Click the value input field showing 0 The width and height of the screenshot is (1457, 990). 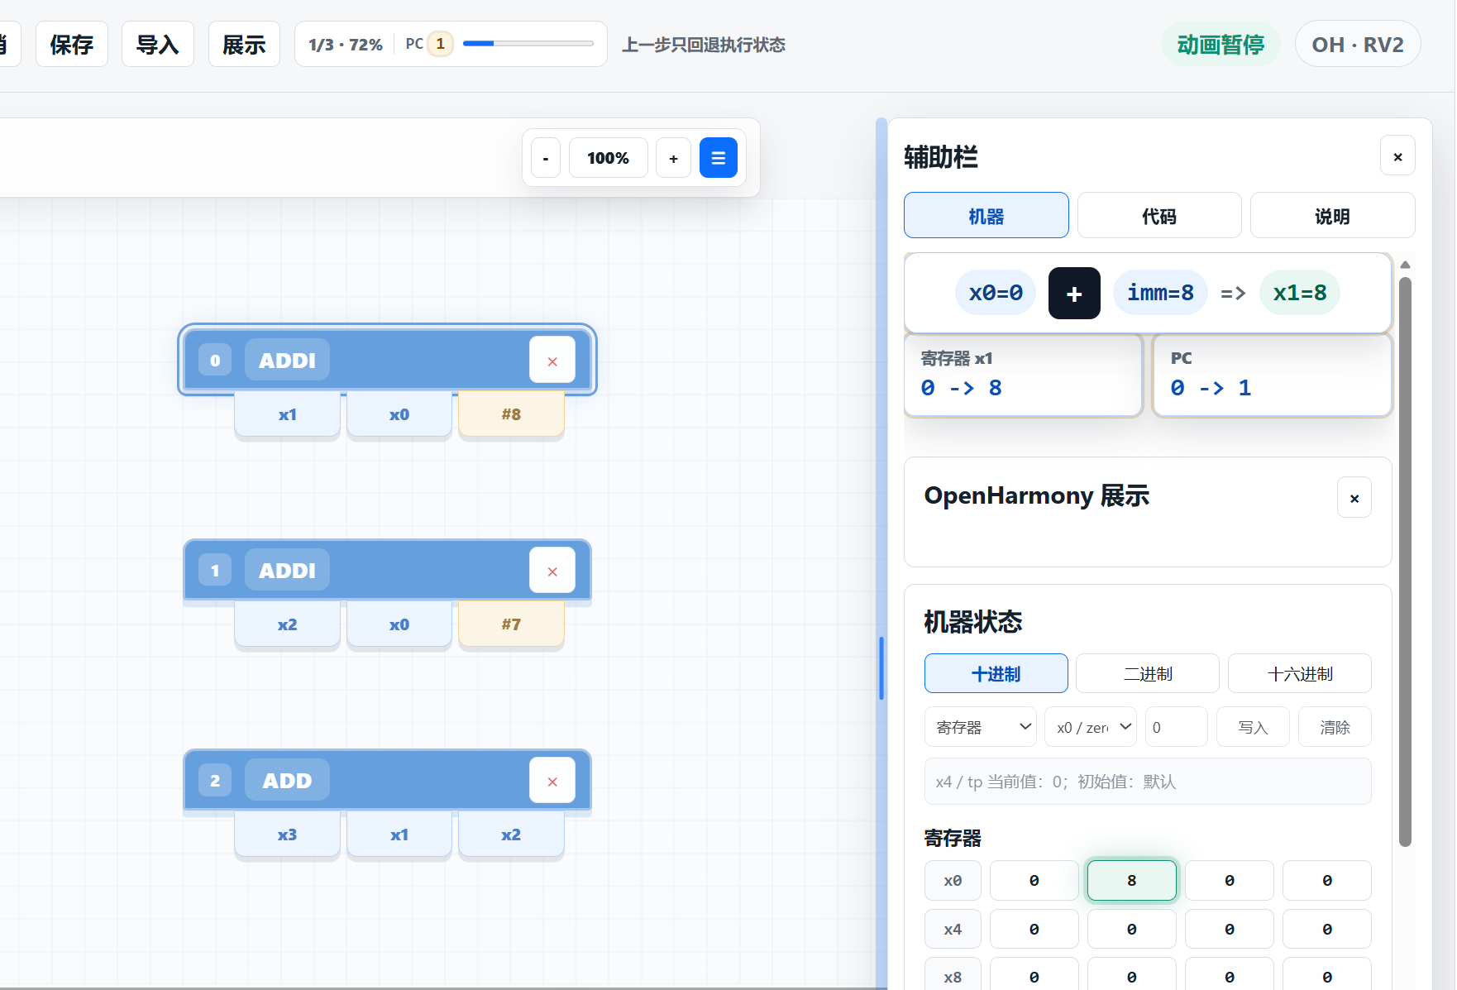1176,727
